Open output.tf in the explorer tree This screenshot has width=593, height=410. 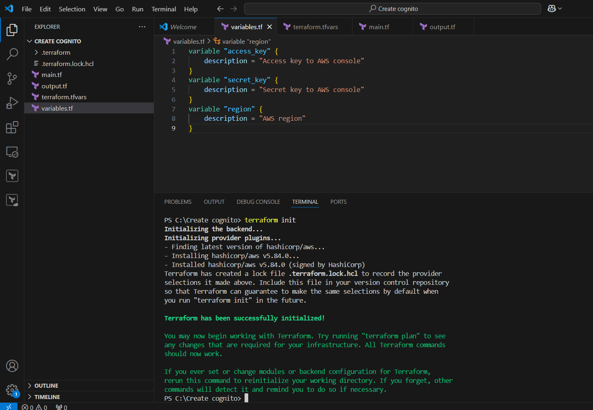89,86
